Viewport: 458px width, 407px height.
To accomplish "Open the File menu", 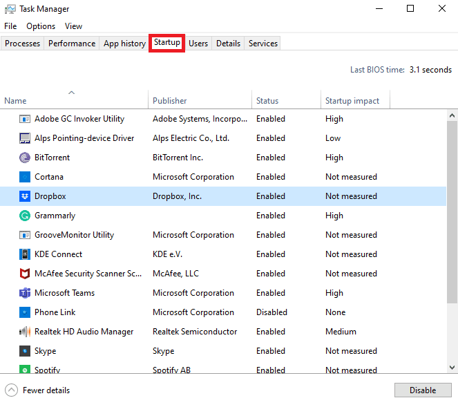I will point(10,26).
